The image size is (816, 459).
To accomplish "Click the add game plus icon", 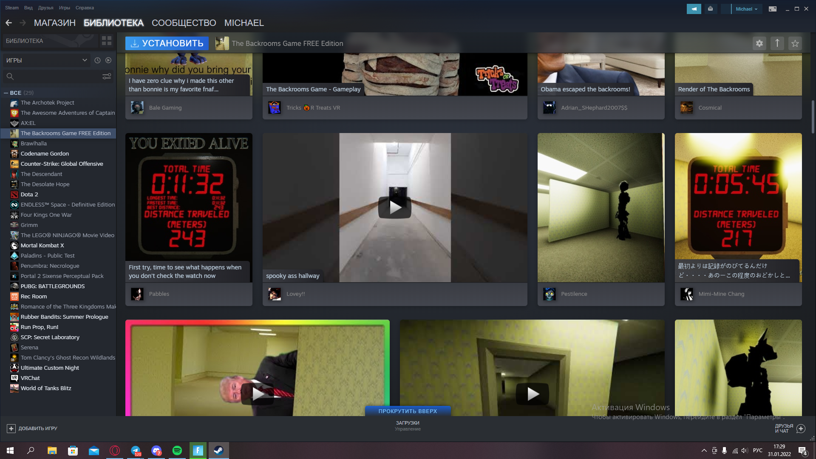I will tap(11, 428).
